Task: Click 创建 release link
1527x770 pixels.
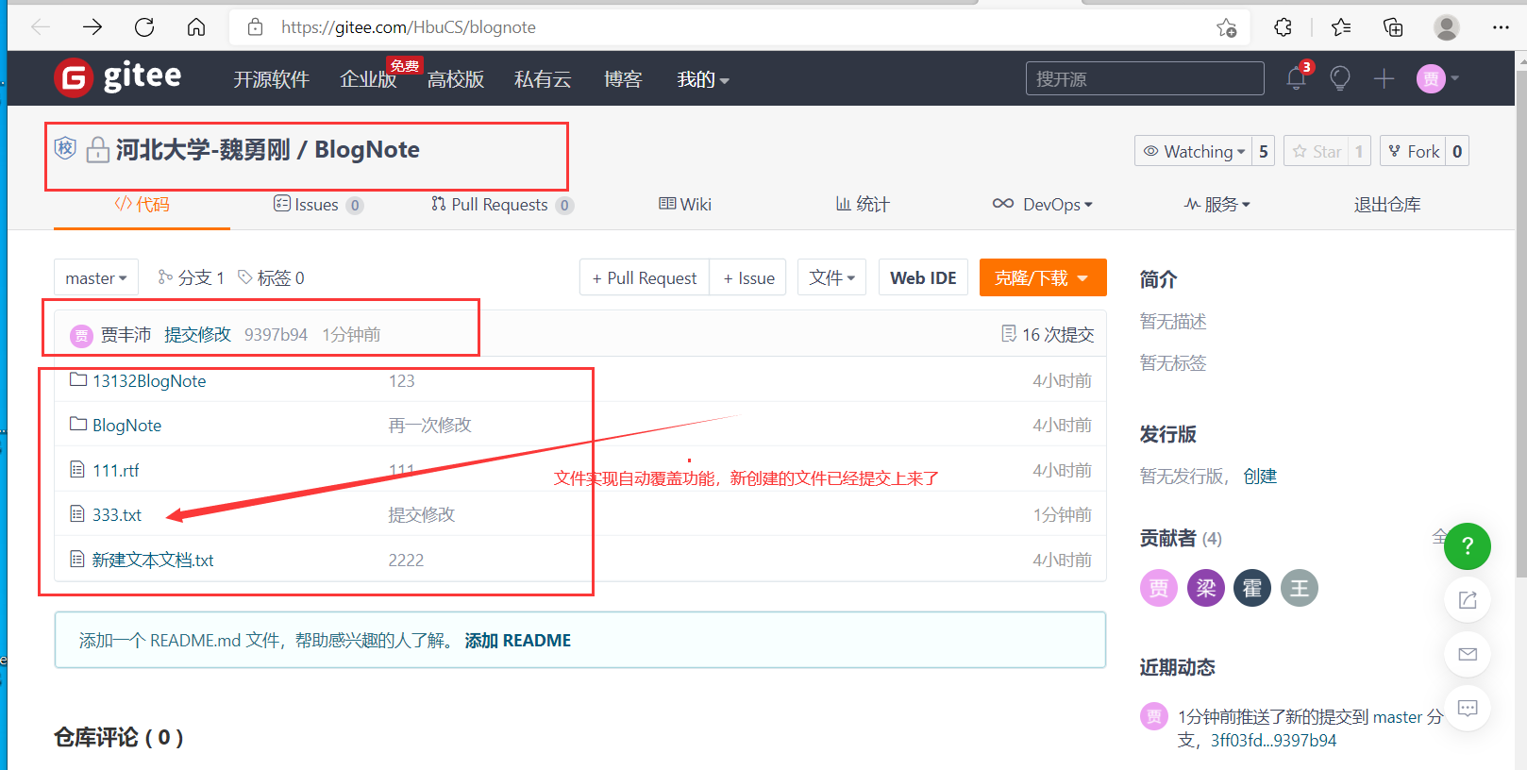Action: tap(1260, 476)
